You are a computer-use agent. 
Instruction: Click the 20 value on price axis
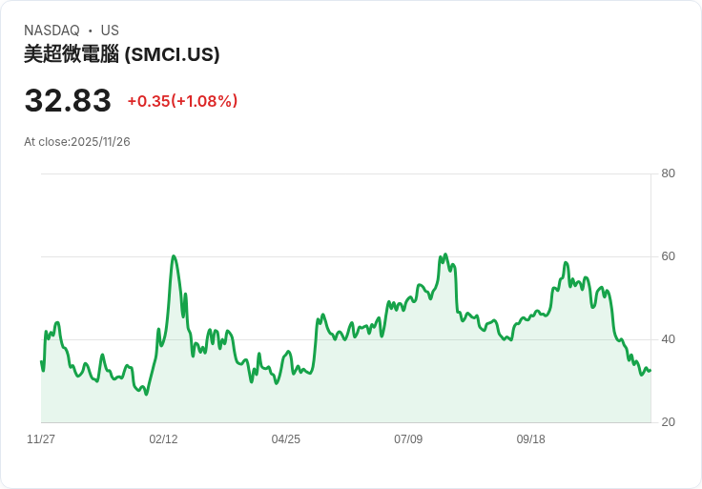669,422
